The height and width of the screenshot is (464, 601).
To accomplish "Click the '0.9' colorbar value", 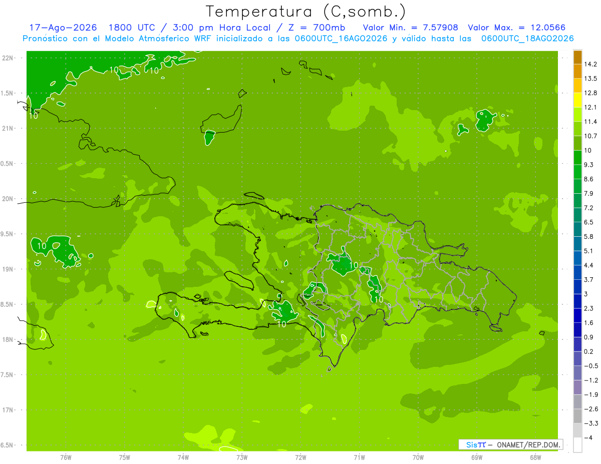I will [x=589, y=337].
